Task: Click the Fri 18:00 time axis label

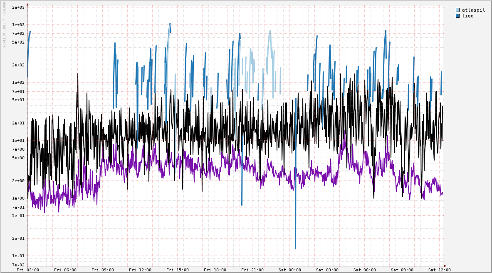Action: (215, 270)
